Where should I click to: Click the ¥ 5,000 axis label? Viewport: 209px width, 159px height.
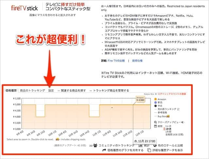point(17,104)
